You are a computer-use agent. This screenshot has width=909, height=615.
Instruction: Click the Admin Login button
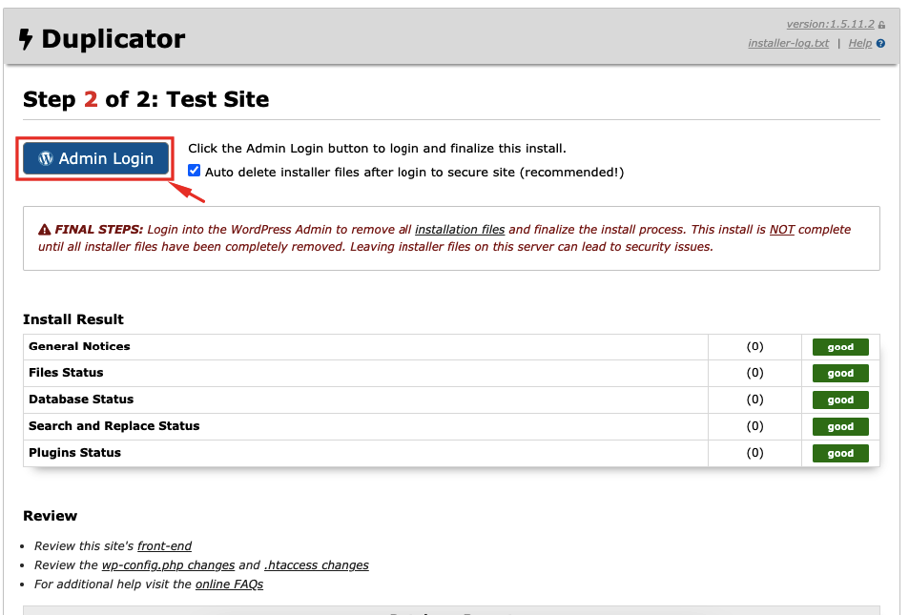tap(95, 158)
